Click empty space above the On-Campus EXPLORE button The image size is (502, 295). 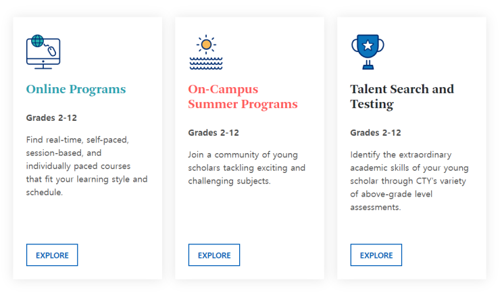pos(249,215)
